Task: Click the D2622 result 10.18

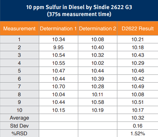Action: coord(138,47)
